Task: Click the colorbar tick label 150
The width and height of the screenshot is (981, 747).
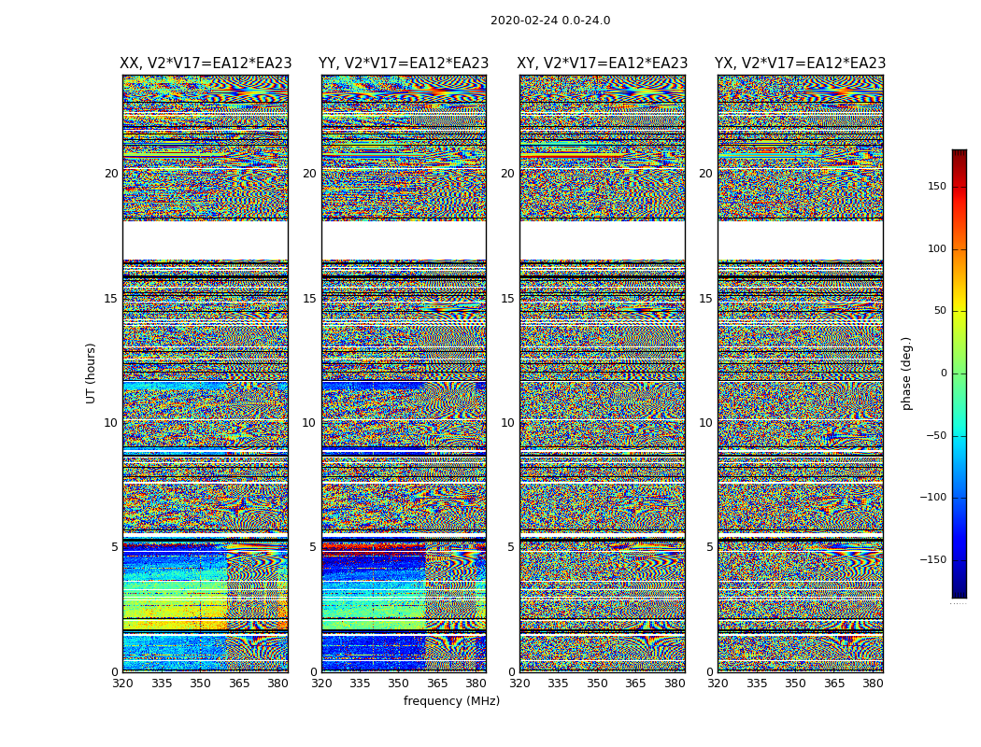Action: click(x=936, y=187)
